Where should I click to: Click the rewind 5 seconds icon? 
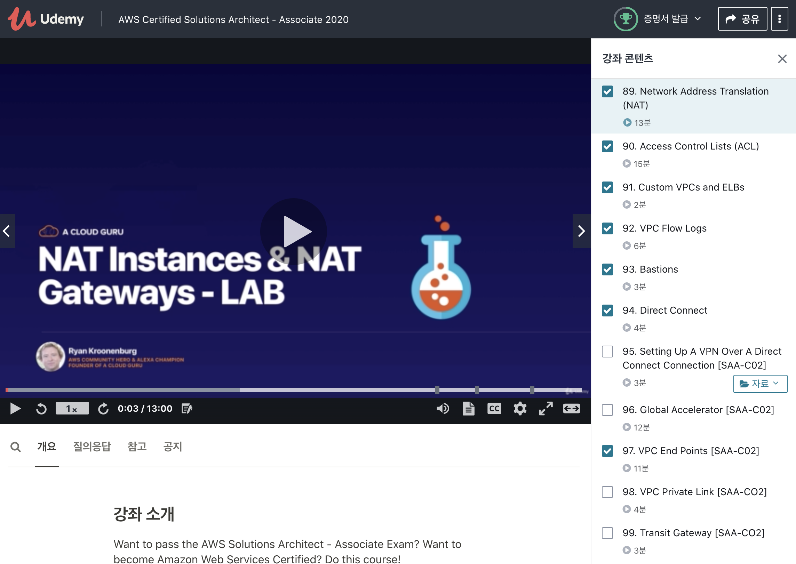[x=41, y=409]
